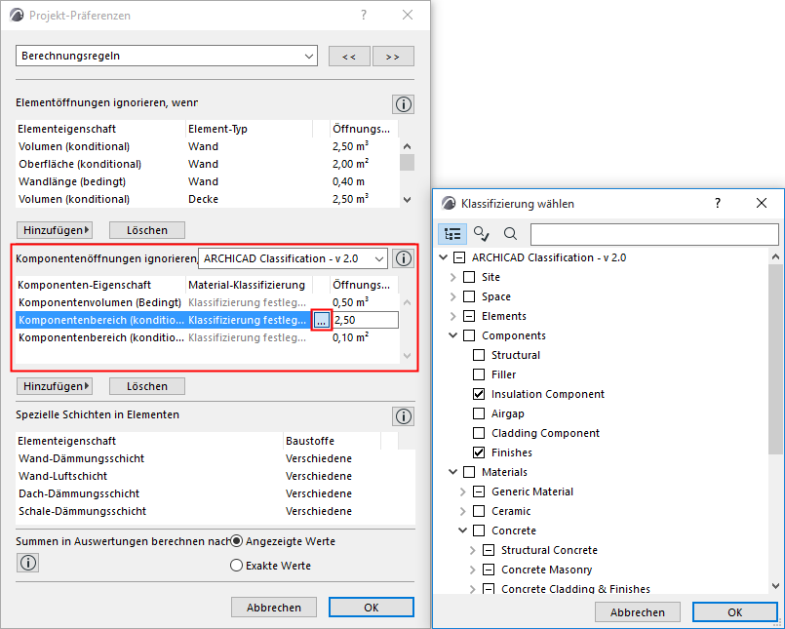The image size is (785, 629).
Task: Click the info icon beside Elementöffnungen ignorieren
Action: point(403,104)
